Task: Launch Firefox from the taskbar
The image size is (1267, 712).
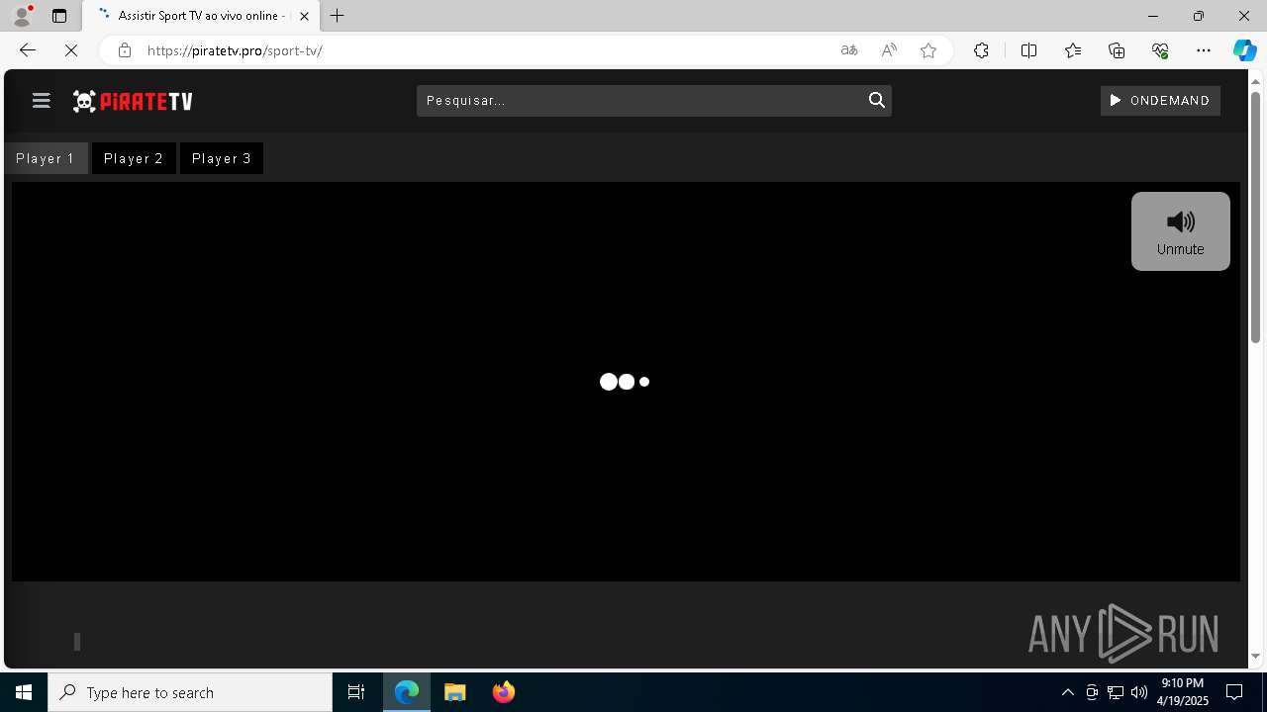Action: tap(504, 692)
